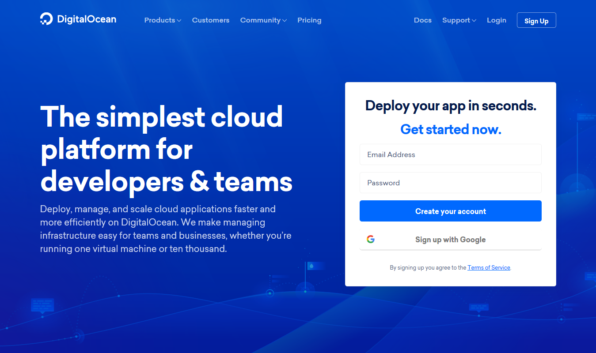Click the DigitalOcean wordmark text
This screenshot has height=353, width=596.
tap(87, 19)
